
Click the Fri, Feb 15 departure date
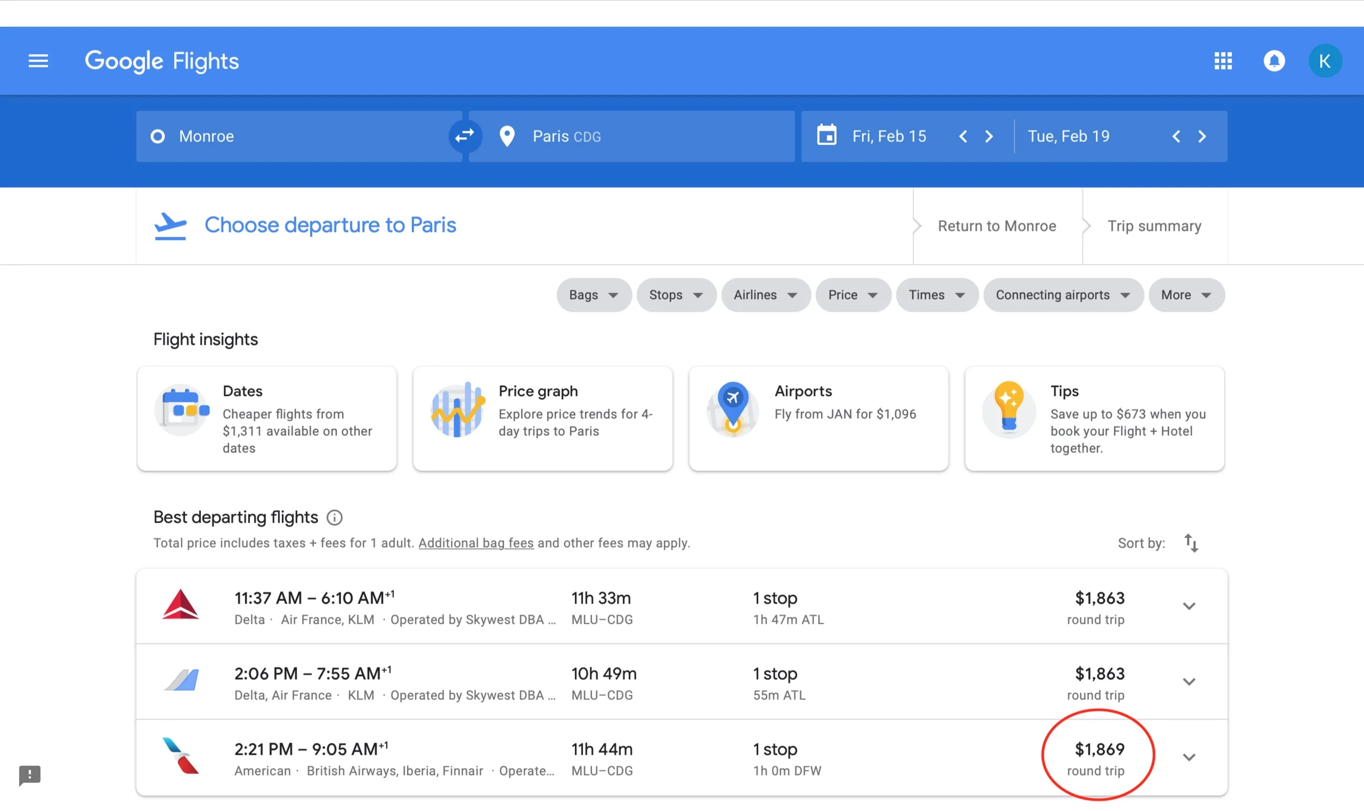tap(889, 136)
